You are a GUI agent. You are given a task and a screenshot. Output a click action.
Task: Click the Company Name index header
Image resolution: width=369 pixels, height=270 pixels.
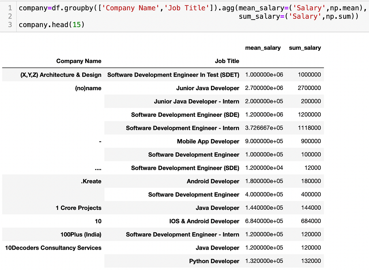point(79,61)
